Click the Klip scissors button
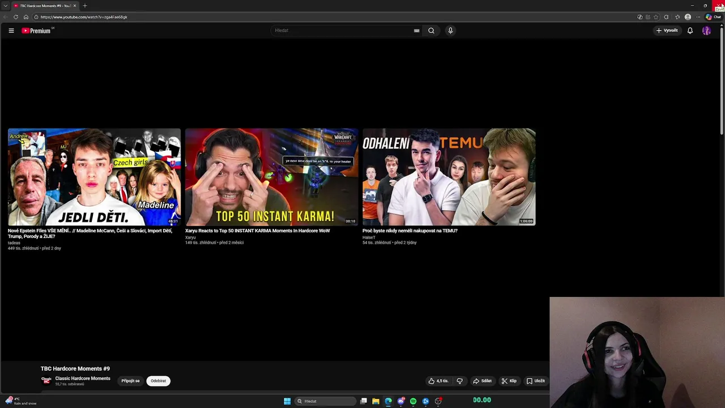 (509, 381)
